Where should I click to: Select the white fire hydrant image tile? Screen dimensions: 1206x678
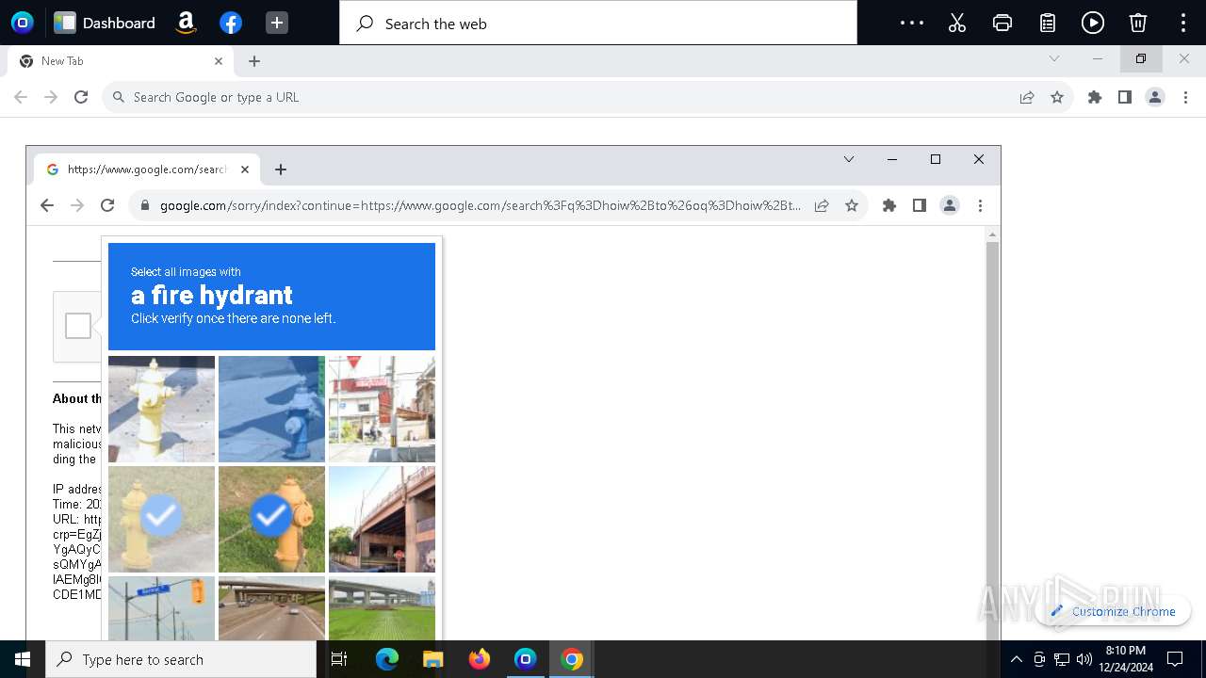161,409
